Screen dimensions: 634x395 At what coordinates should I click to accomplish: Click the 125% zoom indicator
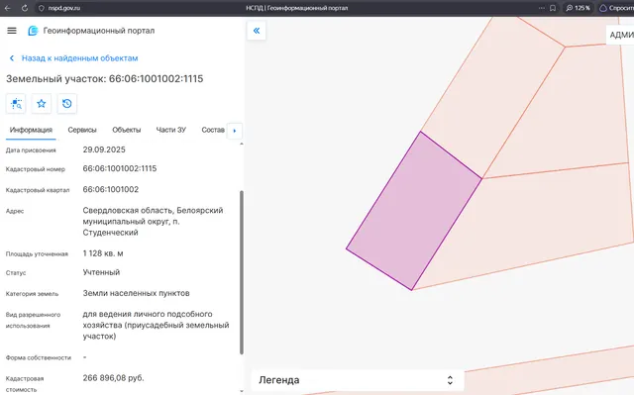(579, 8)
